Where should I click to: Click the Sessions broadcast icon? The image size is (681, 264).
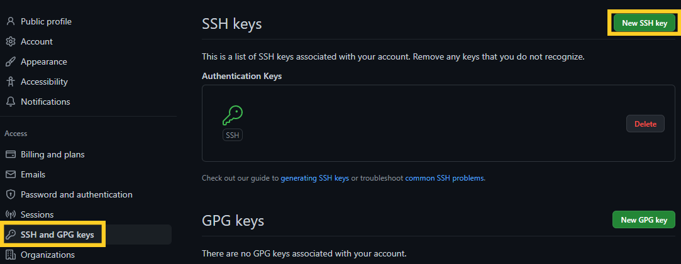pyautogui.click(x=11, y=214)
